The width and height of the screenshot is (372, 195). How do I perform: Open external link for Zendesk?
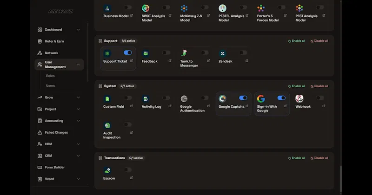(247, 61)
